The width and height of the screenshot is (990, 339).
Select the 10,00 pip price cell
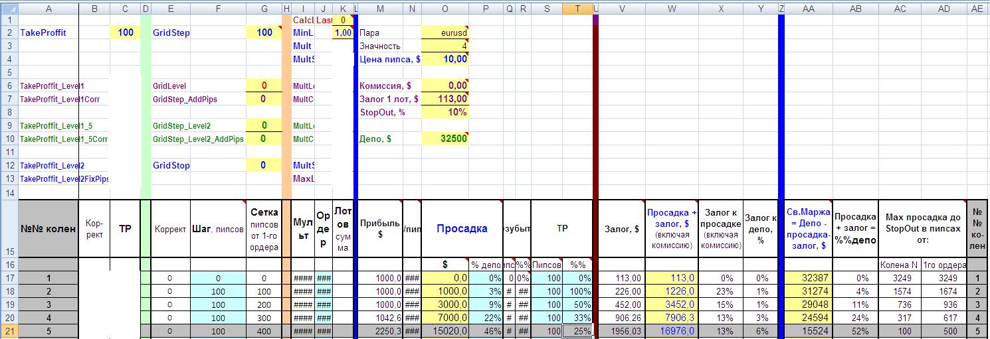[445, 59]
